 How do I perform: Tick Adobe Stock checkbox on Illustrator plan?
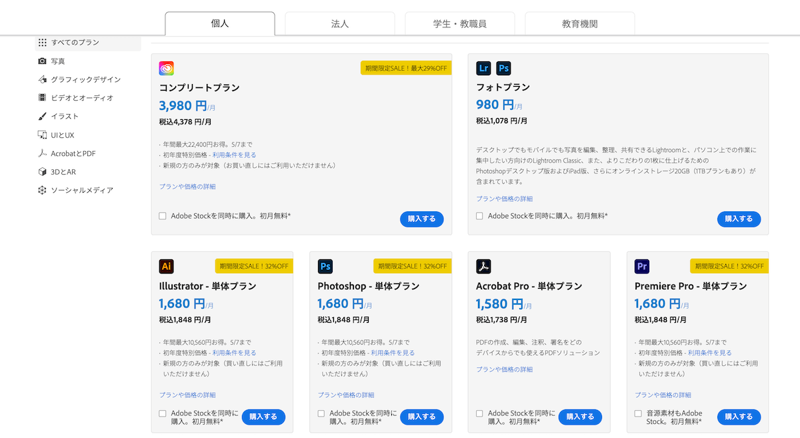pos(163,413)
